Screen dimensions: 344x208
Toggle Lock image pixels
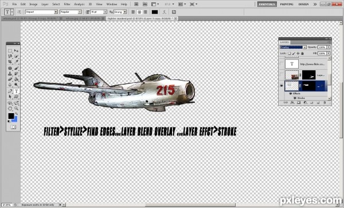click(294, 53)
